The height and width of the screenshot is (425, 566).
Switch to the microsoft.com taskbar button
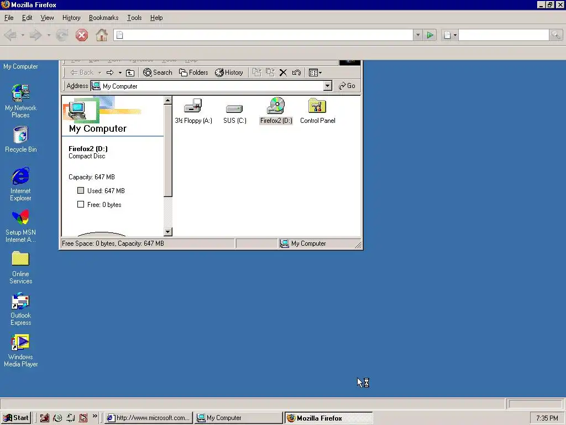point(149,418)
